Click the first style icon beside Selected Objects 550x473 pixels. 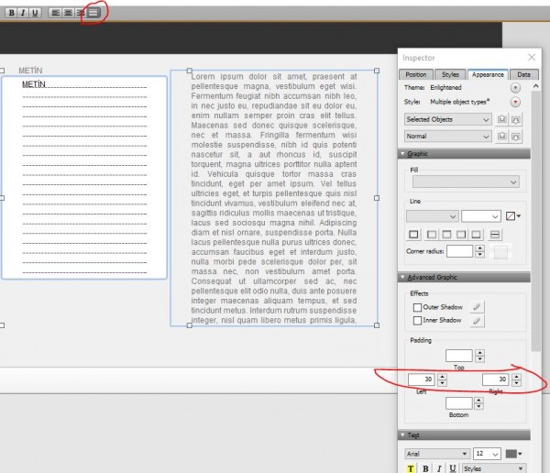502,119
